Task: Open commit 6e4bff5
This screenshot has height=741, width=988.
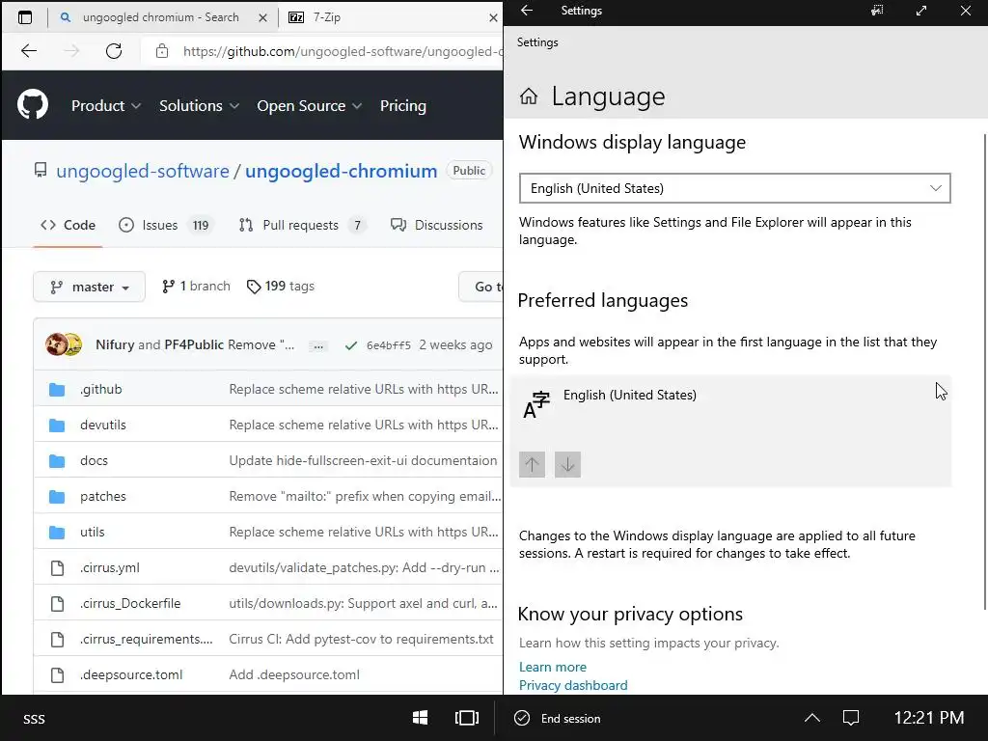Action: point(388,345)
